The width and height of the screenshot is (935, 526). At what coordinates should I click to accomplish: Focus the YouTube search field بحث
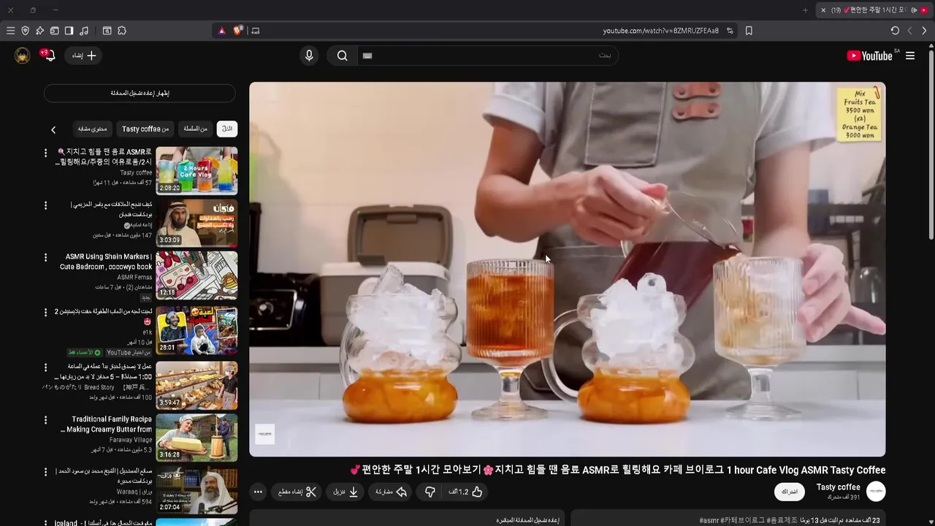click(487, 56)
